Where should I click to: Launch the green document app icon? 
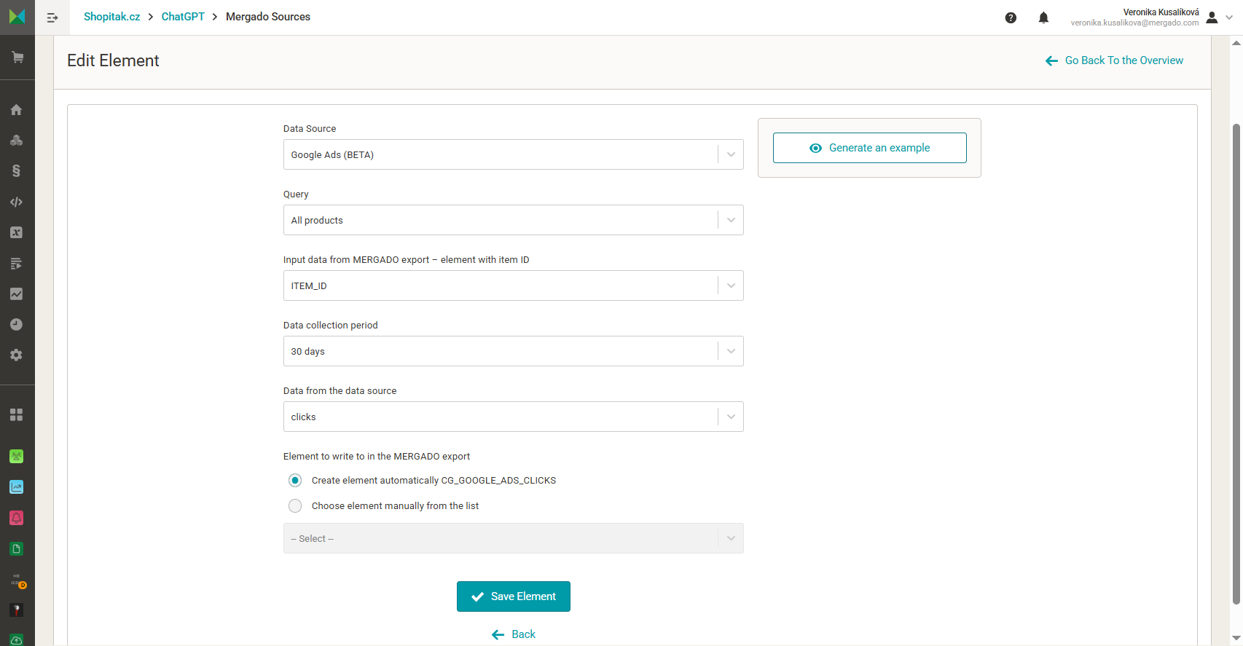[16, 548]
